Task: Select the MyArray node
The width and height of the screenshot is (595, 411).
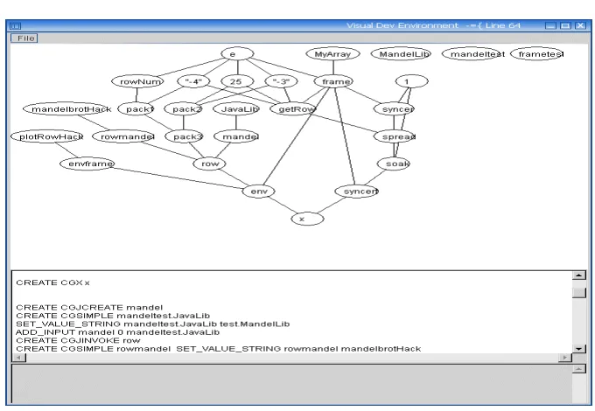Action: pos(332,54)
